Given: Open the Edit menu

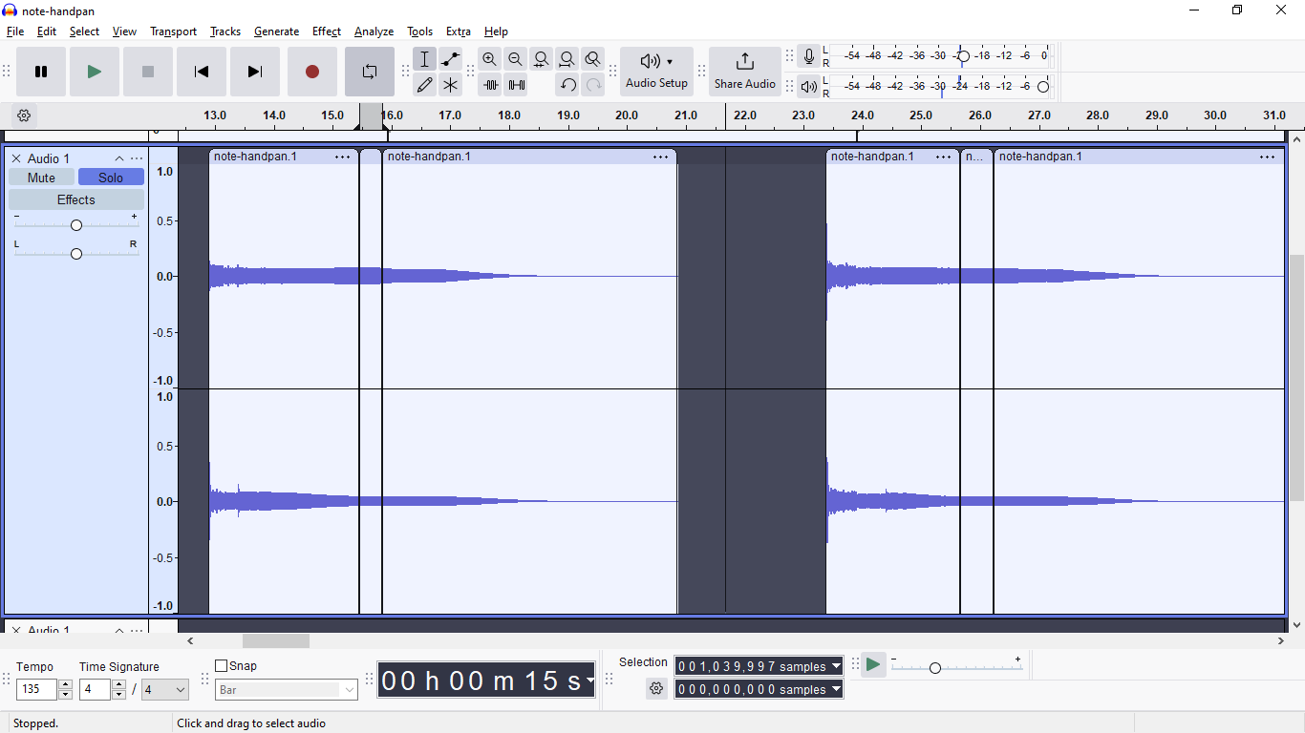Looking at the screenshot, I should tap(47, 31).
